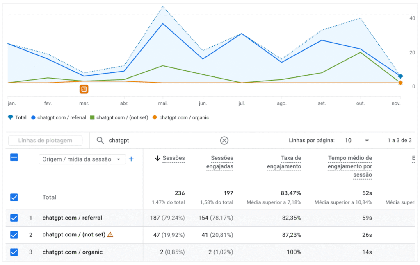Toggle the chatgpt.com / organic row checkbox

pos(14,252)
